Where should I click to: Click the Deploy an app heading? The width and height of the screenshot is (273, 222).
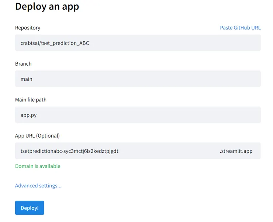pyautogui.click(x=47, y=7)
